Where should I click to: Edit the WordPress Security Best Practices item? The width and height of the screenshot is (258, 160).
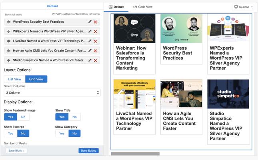click(90, 22)
